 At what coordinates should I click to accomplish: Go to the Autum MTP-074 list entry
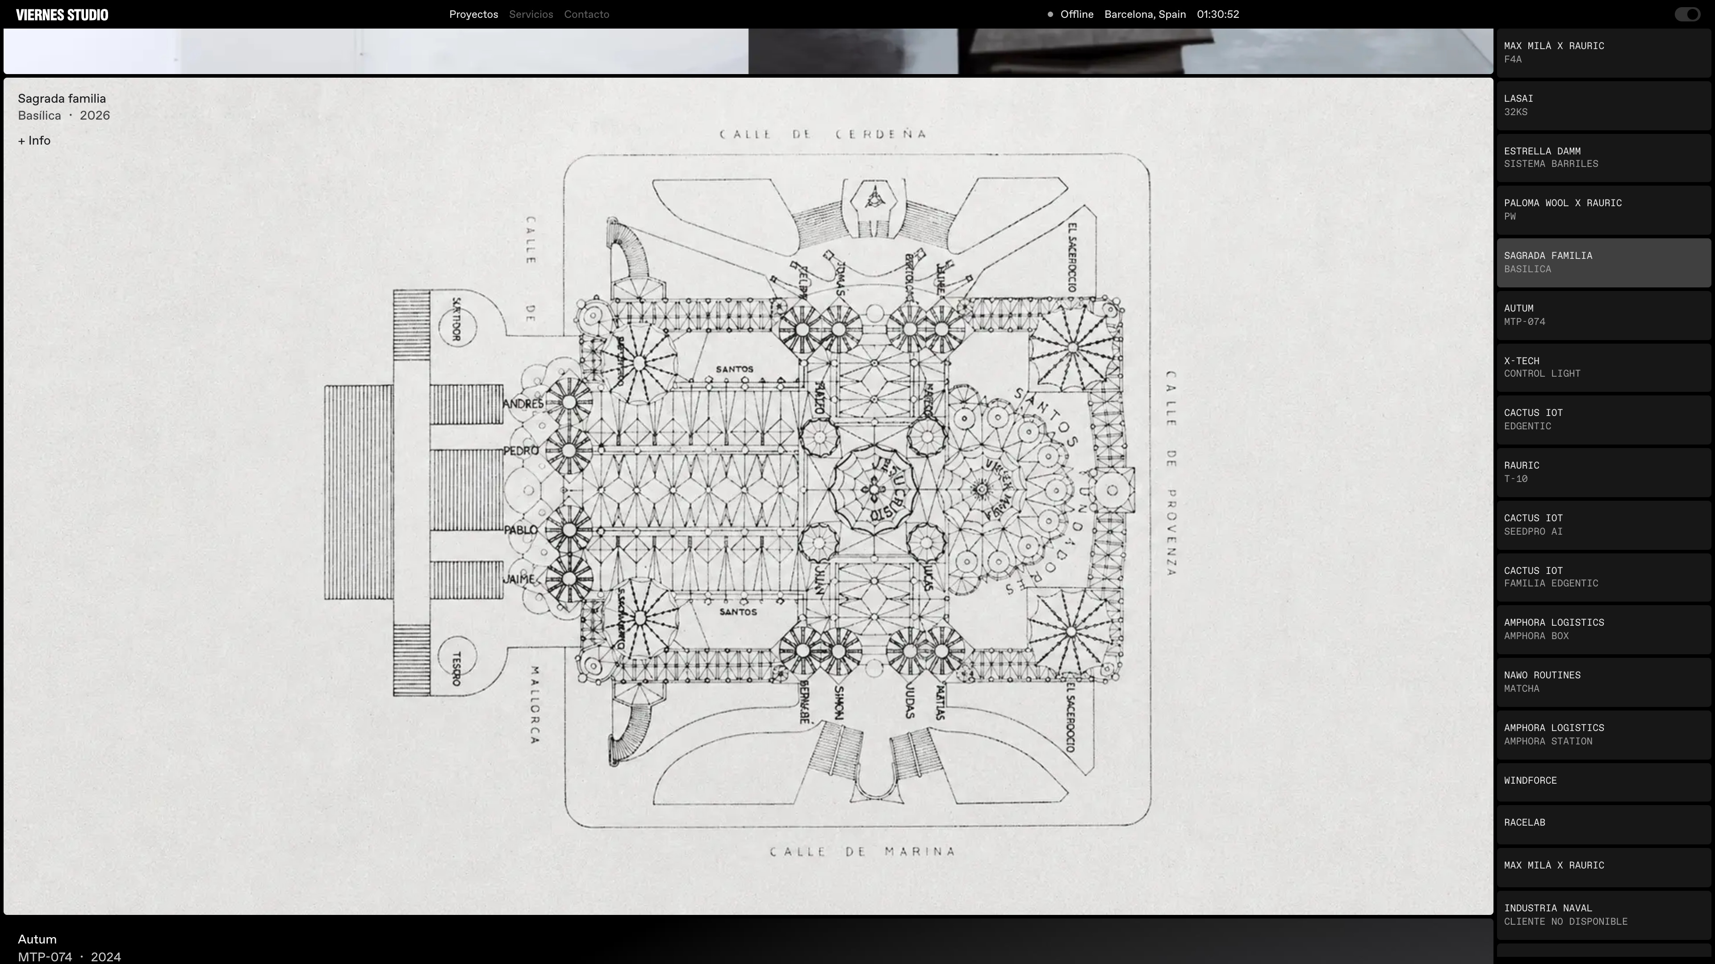1603,316
